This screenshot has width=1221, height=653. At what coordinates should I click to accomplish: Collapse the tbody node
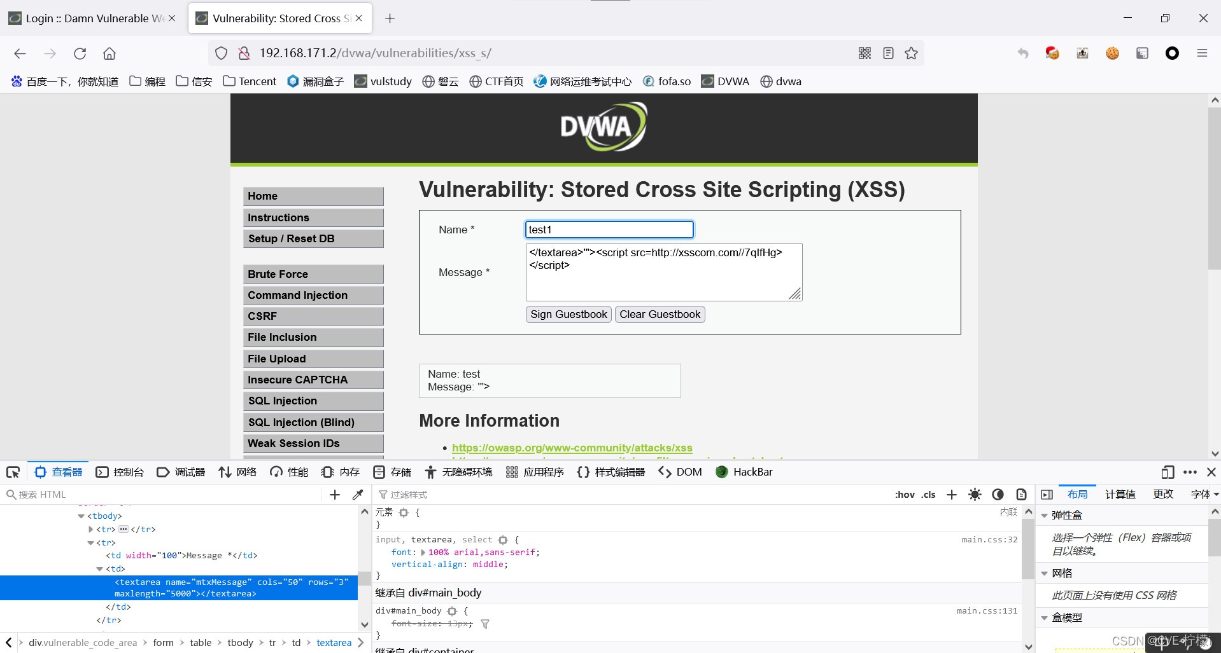pyautogui.click(x=81, y=516)
